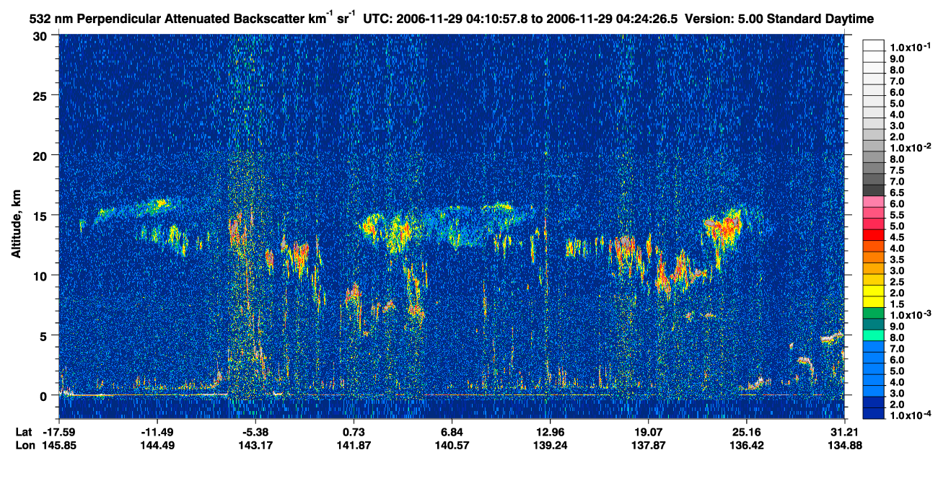Click the "Lon" row label

24,445
